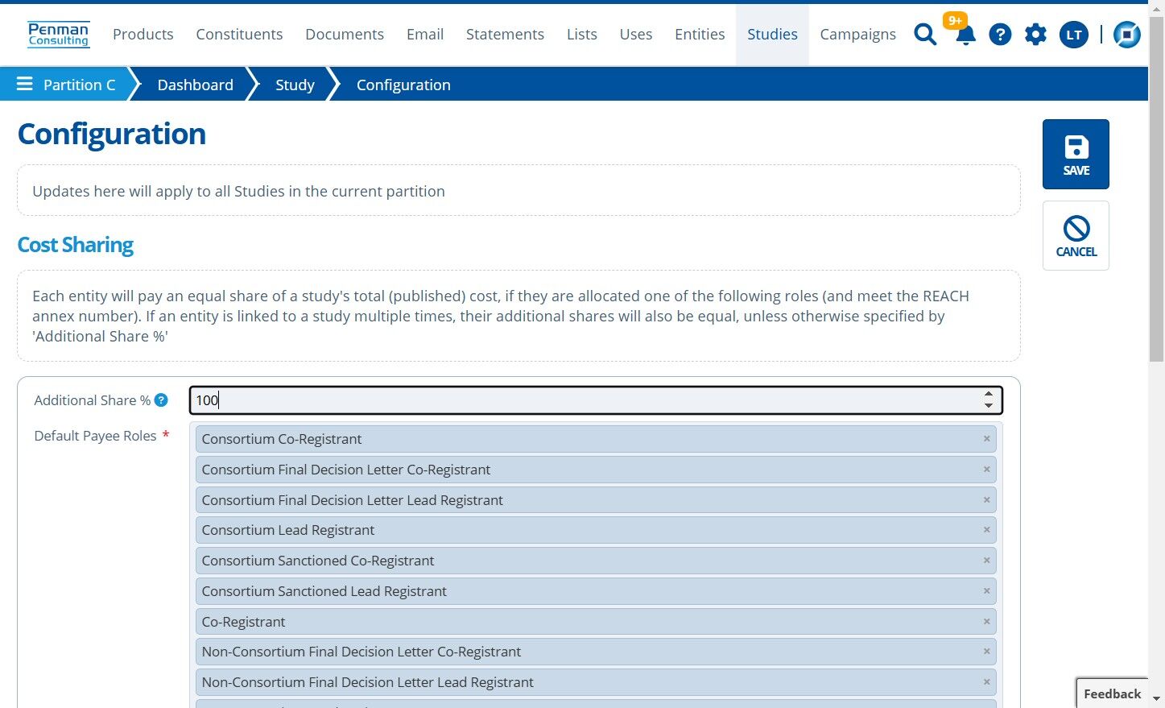Click the Configuration page title
Screen dimensions: 1165x708
tap(112, 134)
